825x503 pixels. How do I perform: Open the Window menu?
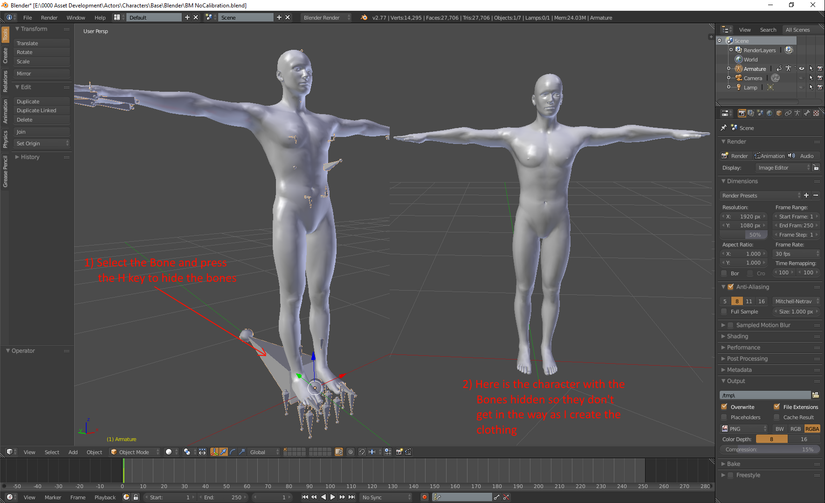tap(76, 17)
